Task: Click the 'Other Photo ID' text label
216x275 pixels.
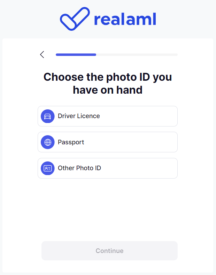Action: [x=79, y=168]
